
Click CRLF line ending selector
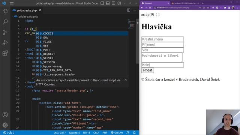point(96,133)
